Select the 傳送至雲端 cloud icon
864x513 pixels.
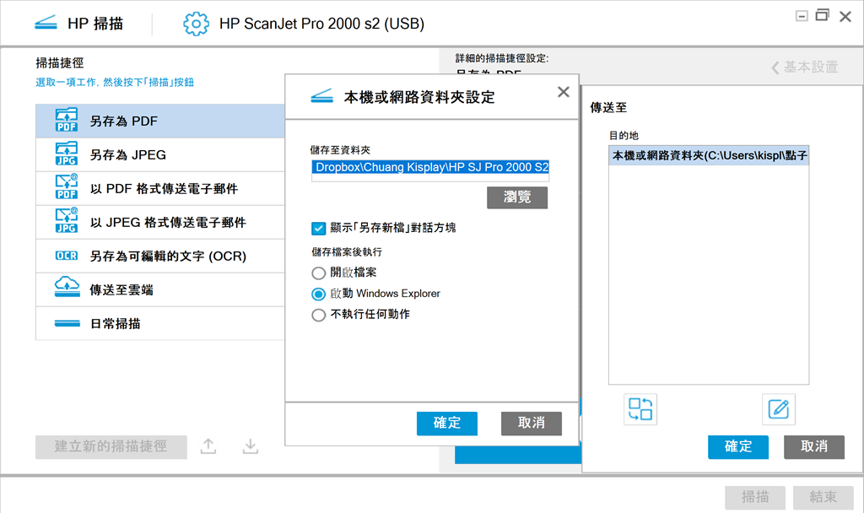coord(67,288)
